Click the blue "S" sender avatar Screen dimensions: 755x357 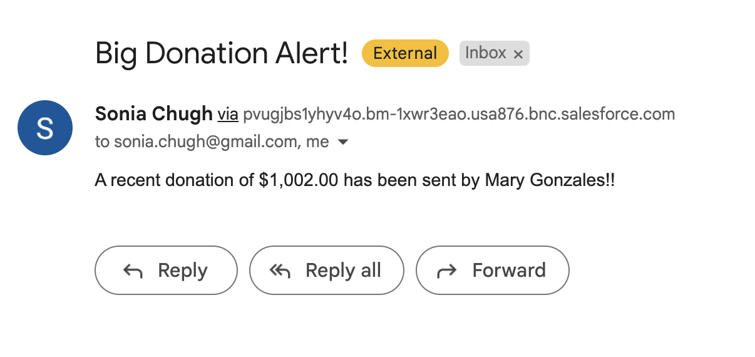click(x=45, y=128)
